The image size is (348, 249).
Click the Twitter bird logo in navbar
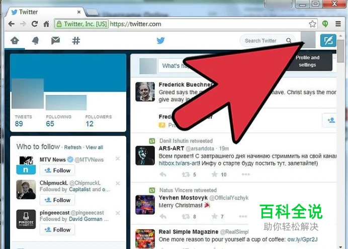pyautogui.click(x=160, y=41)
